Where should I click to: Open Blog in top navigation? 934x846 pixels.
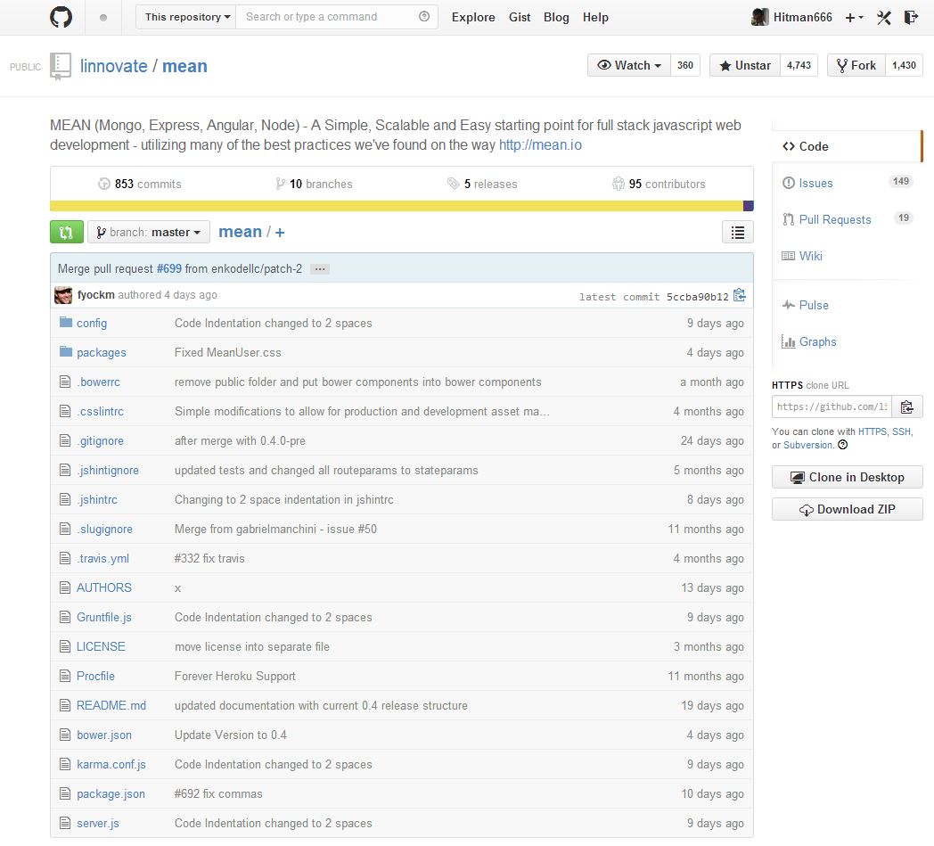click(556, 17)
